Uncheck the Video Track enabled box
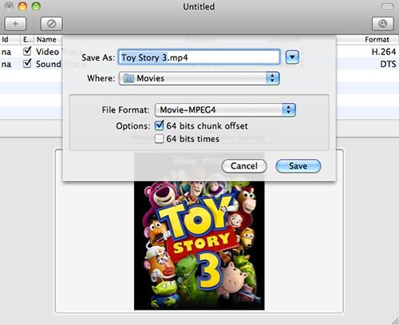The image size is (399, 325). pos(27,51)
